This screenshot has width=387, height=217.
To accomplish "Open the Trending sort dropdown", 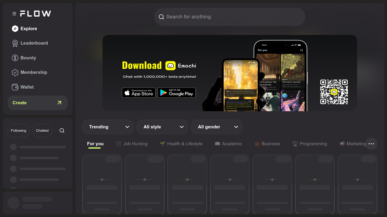I will click(108, 127).
